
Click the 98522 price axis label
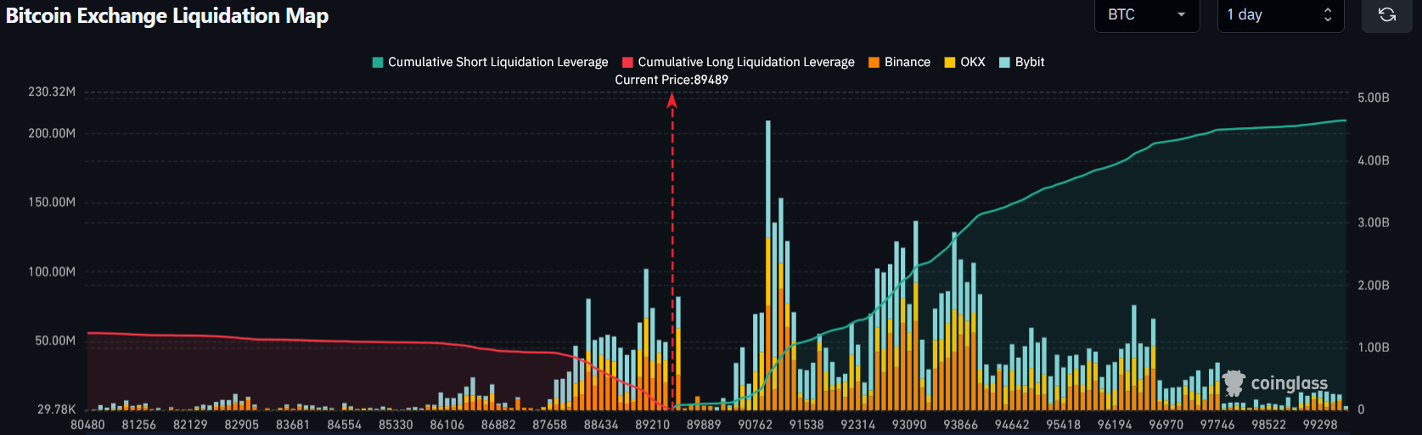(1269, 424)
